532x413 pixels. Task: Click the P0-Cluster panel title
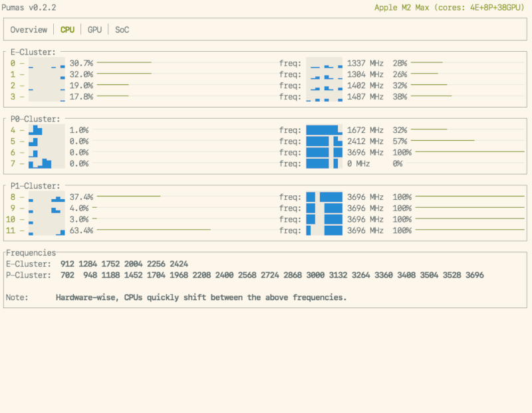(36, 119)
